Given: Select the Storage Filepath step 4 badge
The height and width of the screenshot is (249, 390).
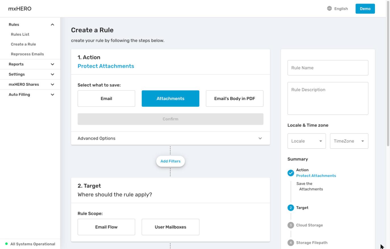Looking at the screenshot, I should [291, 243].
